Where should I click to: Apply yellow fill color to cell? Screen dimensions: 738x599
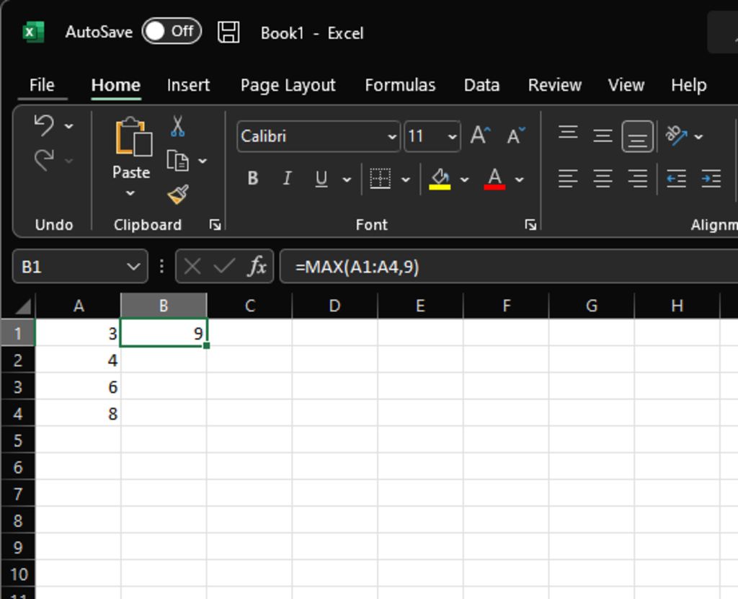(x=440, y=179)
